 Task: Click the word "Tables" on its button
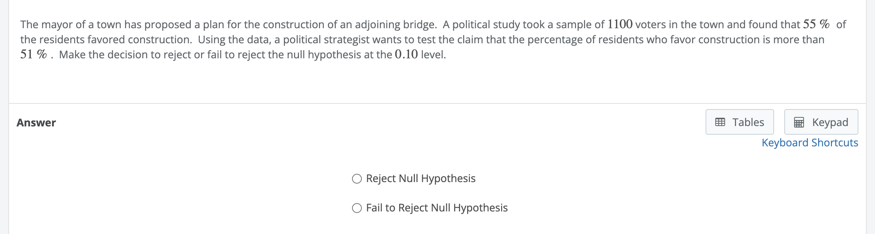point(748,122)
